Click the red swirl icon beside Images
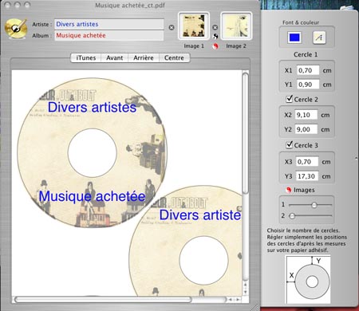Screen dimensions: 359x311 click(289, 190)
